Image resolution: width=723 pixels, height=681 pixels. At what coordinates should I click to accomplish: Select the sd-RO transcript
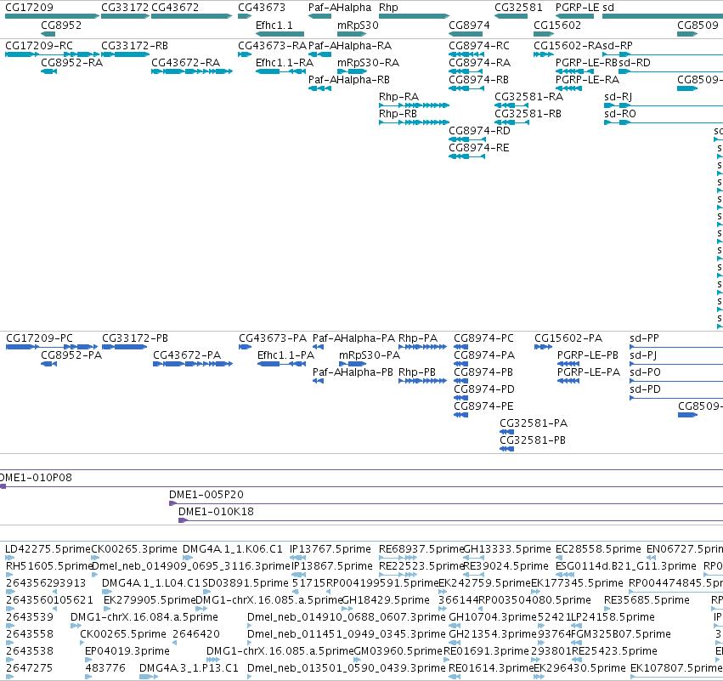664,122
